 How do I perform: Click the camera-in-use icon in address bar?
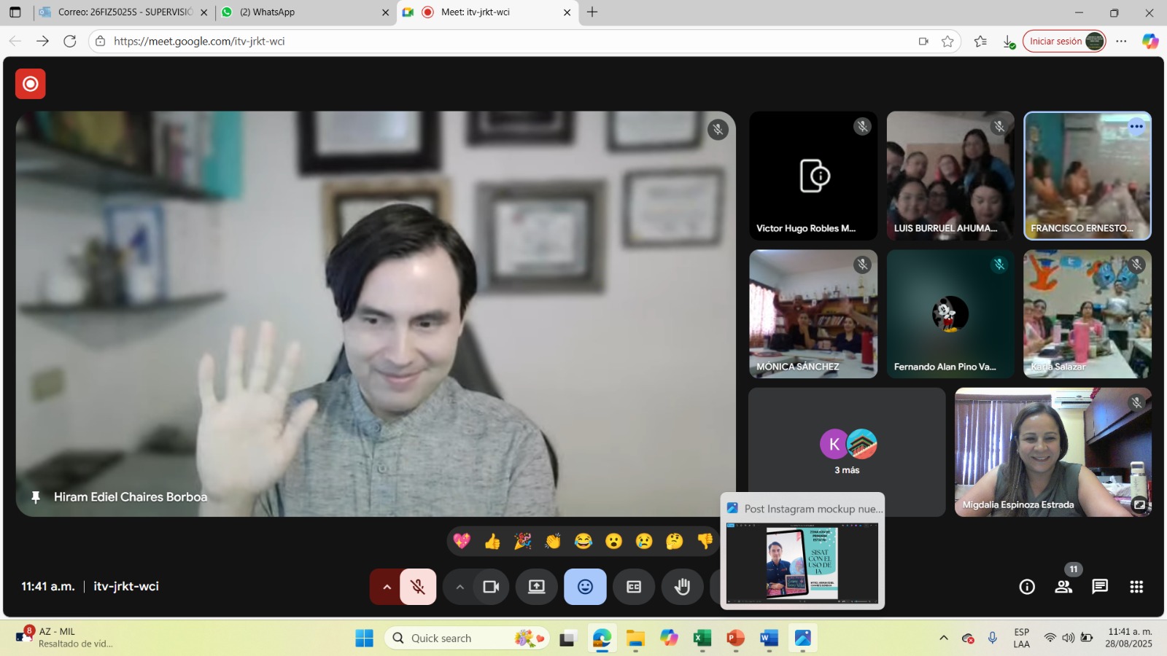tap(923, 42)
